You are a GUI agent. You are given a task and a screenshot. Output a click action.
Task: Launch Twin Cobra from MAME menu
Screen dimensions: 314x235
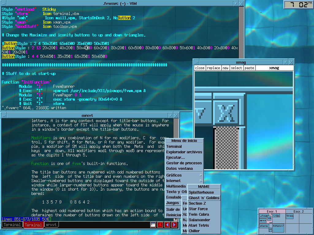tap(204, 214)
